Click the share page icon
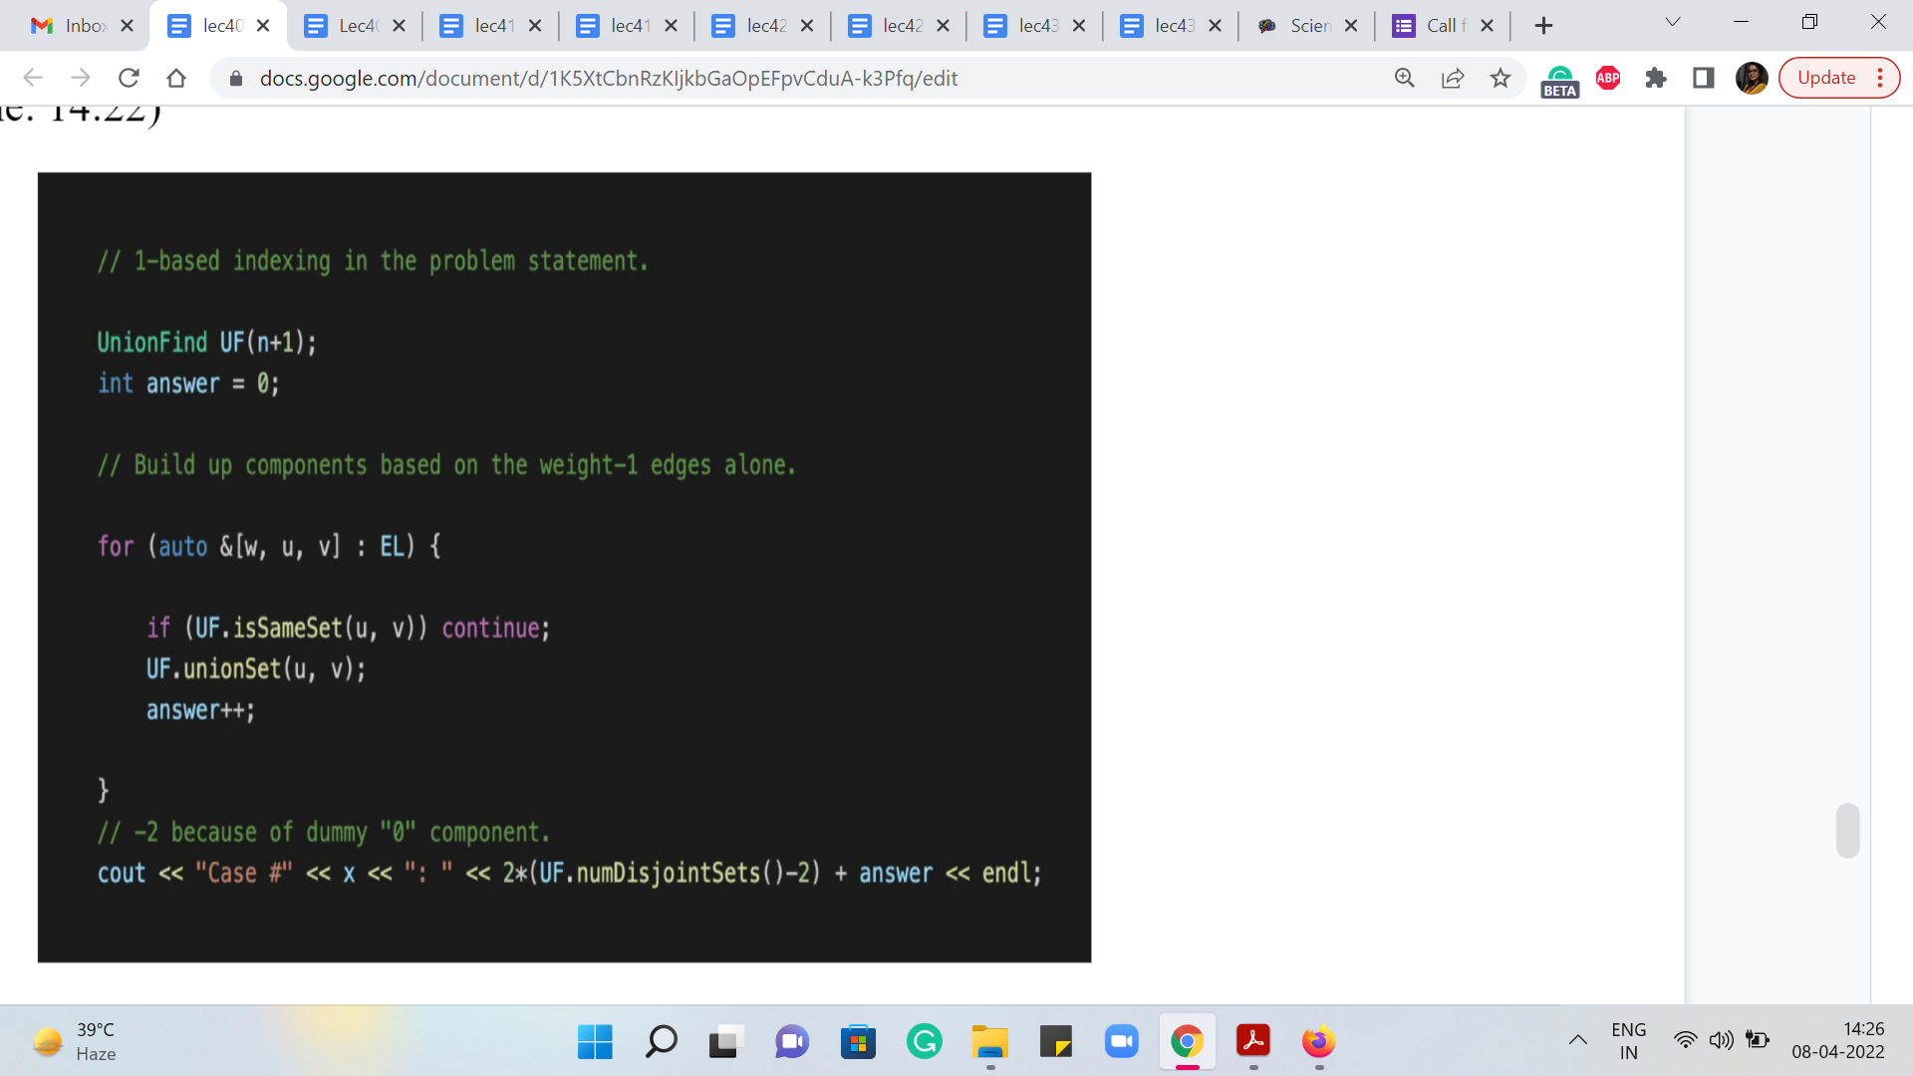Image resolution: width=1913 pixels, height=1076 pixels. click(x=1453, y=78)
